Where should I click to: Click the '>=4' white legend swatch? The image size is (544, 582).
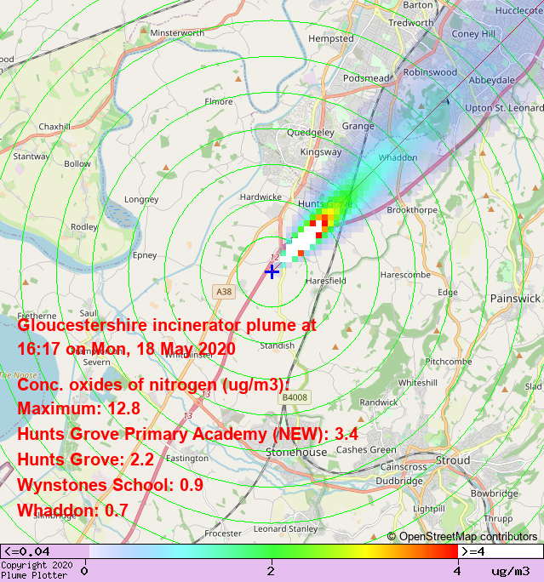(x=501, y=551)
